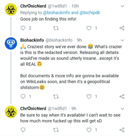The height and width of the screenshot is (136, 129).
Task: Share the last ChrOnicNerd tweet
Action: coord(122,130)
